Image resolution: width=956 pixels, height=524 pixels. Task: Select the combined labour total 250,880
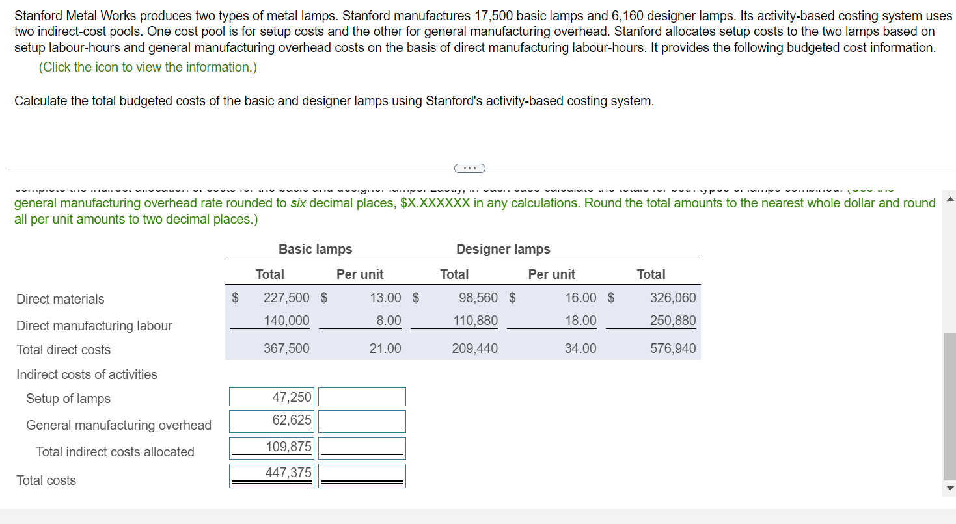point(673,321)
